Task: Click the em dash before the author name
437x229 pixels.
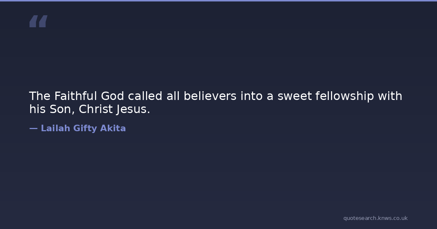Action: (33, 128)
